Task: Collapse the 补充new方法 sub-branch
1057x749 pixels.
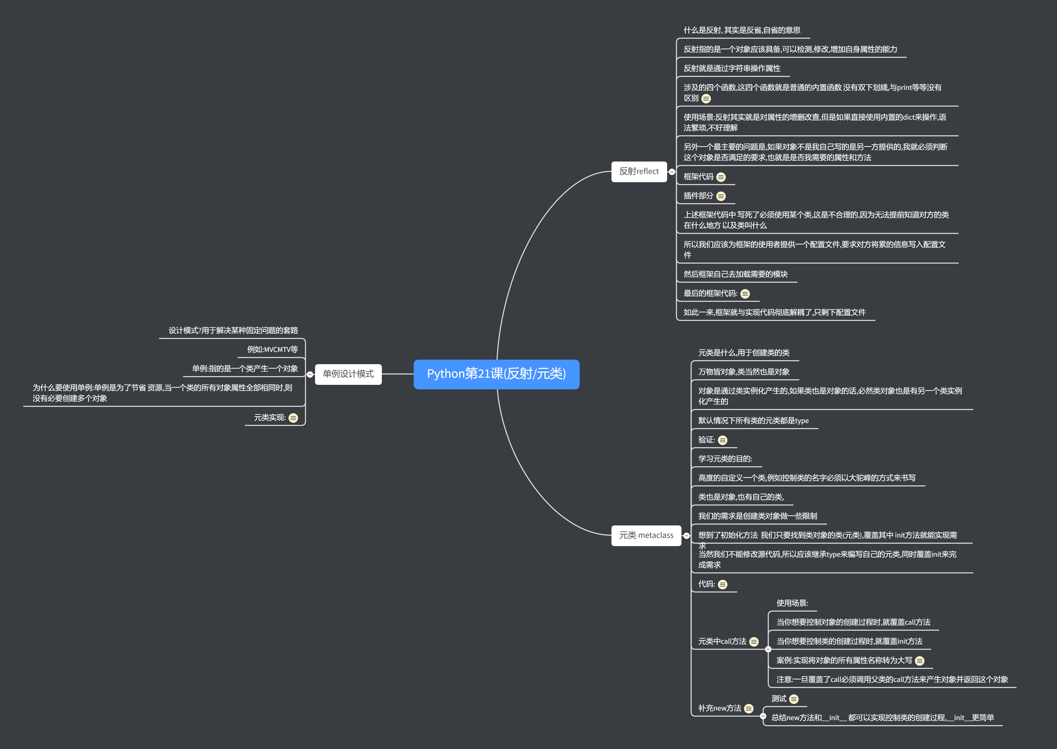Action: [763, 716]
